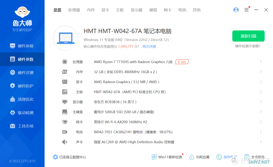Switch to the 显卡 tab
The width and height of the screenshot is (273, 167).
105,10
